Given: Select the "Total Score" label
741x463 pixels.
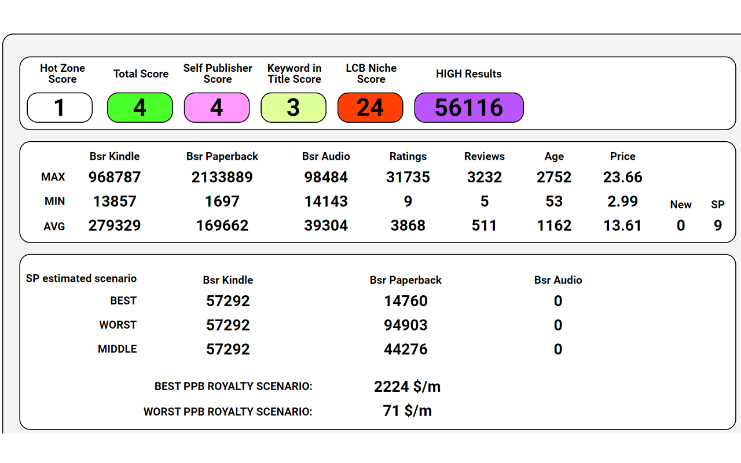Looking at the screenshot, I should pos(141,74).
